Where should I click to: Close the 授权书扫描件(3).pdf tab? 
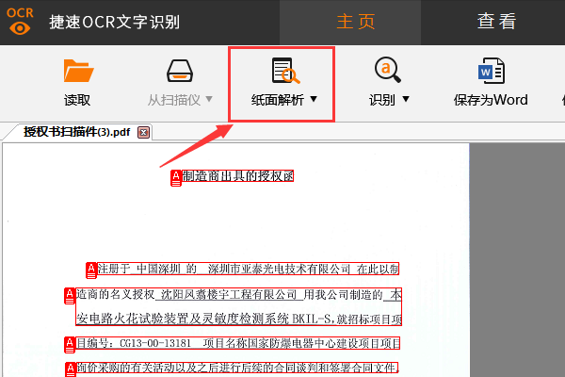click(143, 132)
